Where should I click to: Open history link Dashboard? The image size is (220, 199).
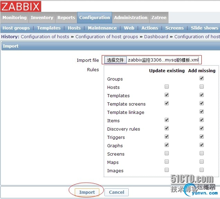(156, 37)
